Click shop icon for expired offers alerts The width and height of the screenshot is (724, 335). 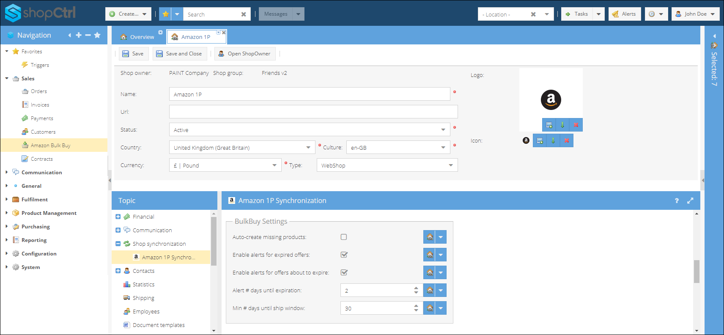click(x=430, y=255)
